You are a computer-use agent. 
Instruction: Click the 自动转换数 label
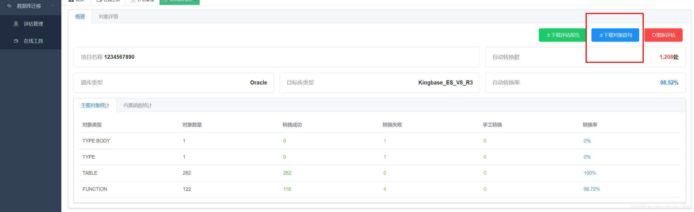point(506,57)
